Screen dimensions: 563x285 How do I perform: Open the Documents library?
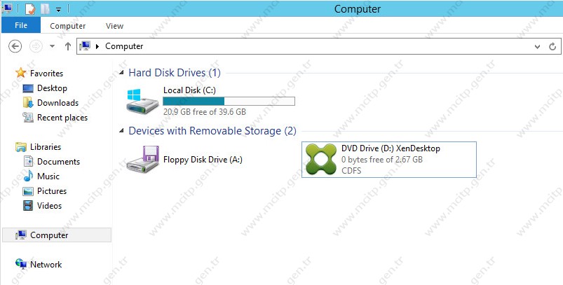[58, 162]
